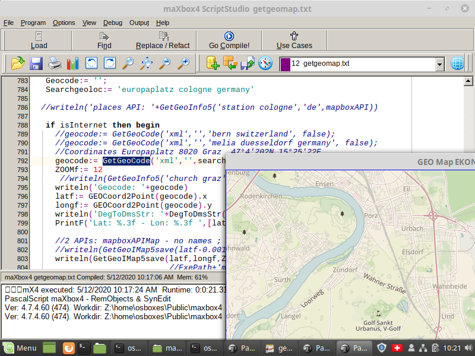Open the Debug menu
The height and width of the screenshot is (356, 475).
coord(113,23)
